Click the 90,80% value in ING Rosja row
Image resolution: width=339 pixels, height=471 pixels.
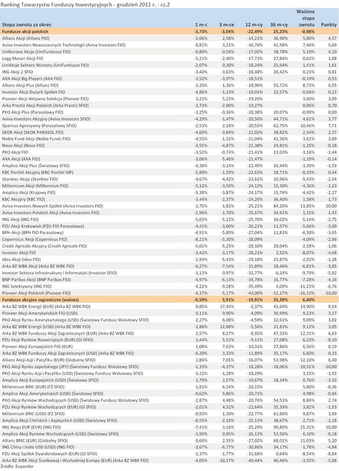click(x=281, y=427)
